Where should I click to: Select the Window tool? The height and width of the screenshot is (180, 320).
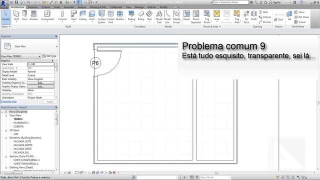(33, 16)
